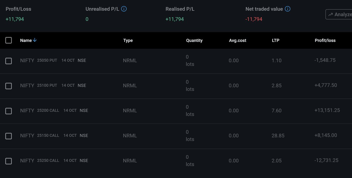
Task: Select the NIFTY 25200 CALL row checkbox
Action: pos(9,111)
